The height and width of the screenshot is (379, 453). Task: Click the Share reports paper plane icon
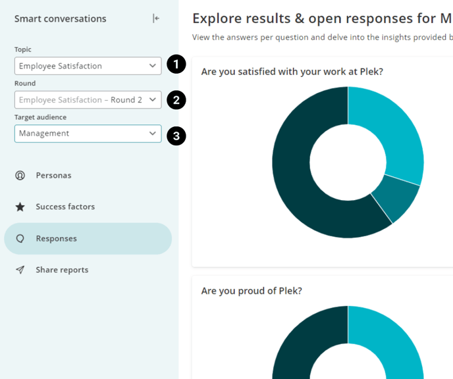pos(20,270)
